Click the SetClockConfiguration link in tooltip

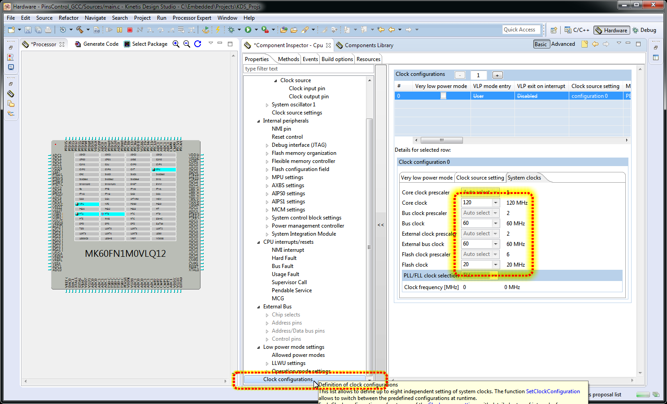[553, 391]
